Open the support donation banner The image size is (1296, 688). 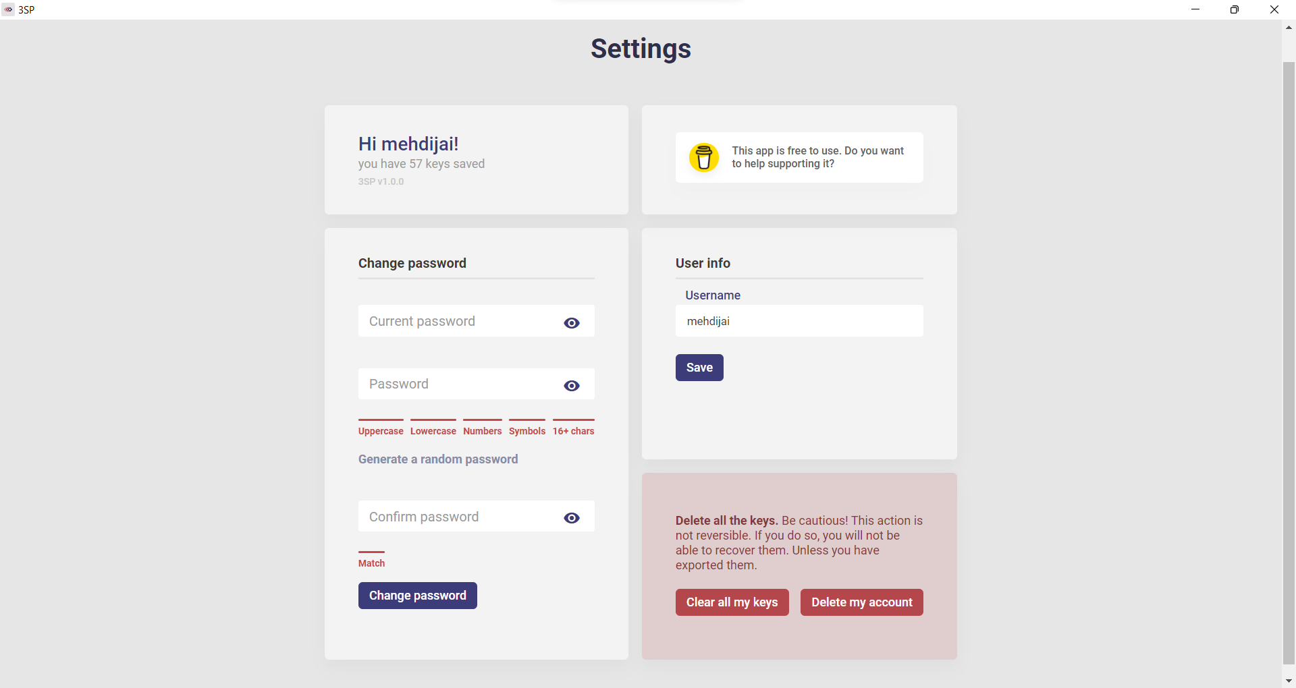[799, 157]
